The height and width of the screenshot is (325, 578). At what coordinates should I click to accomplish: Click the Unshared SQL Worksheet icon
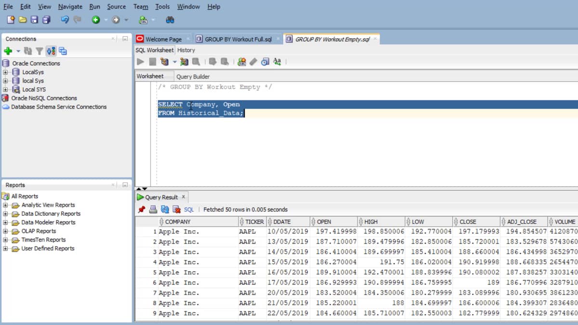(242, 62)
